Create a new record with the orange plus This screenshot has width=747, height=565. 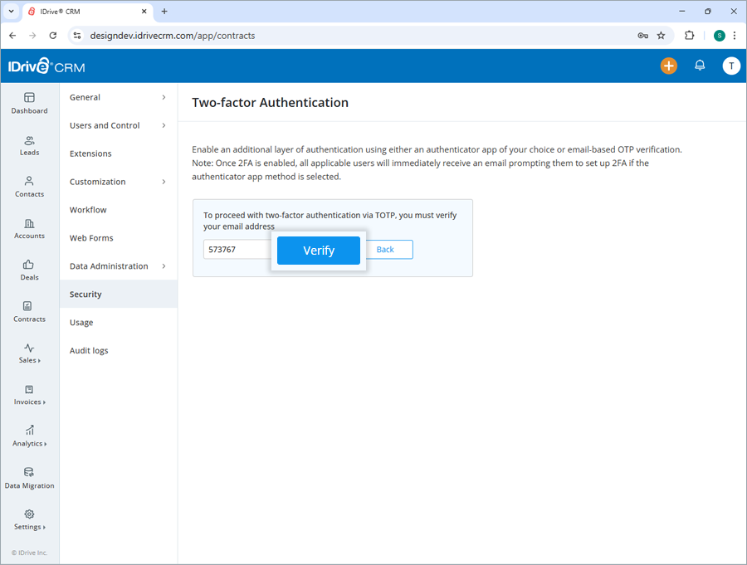669,66
